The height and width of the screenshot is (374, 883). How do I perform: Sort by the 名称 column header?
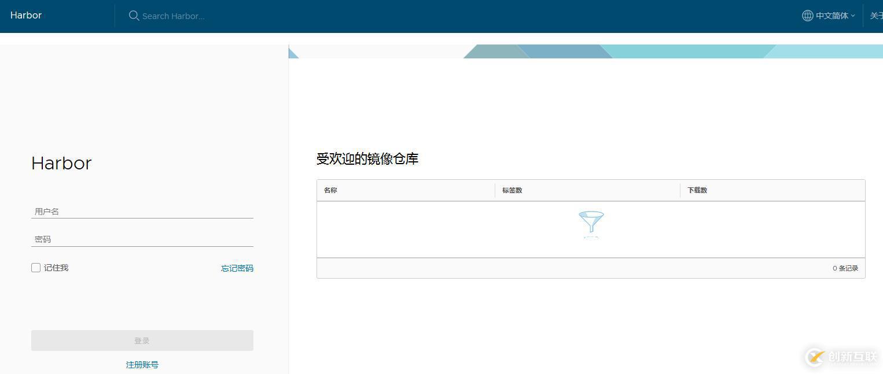tap(330, 190)
